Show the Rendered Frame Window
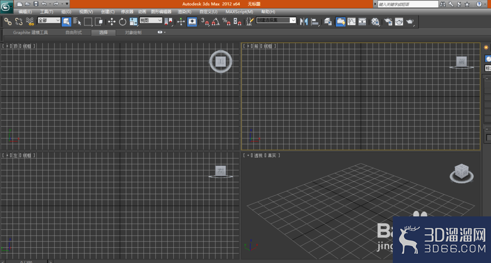Viewport: 491px width, 263px height. (399, 21)
